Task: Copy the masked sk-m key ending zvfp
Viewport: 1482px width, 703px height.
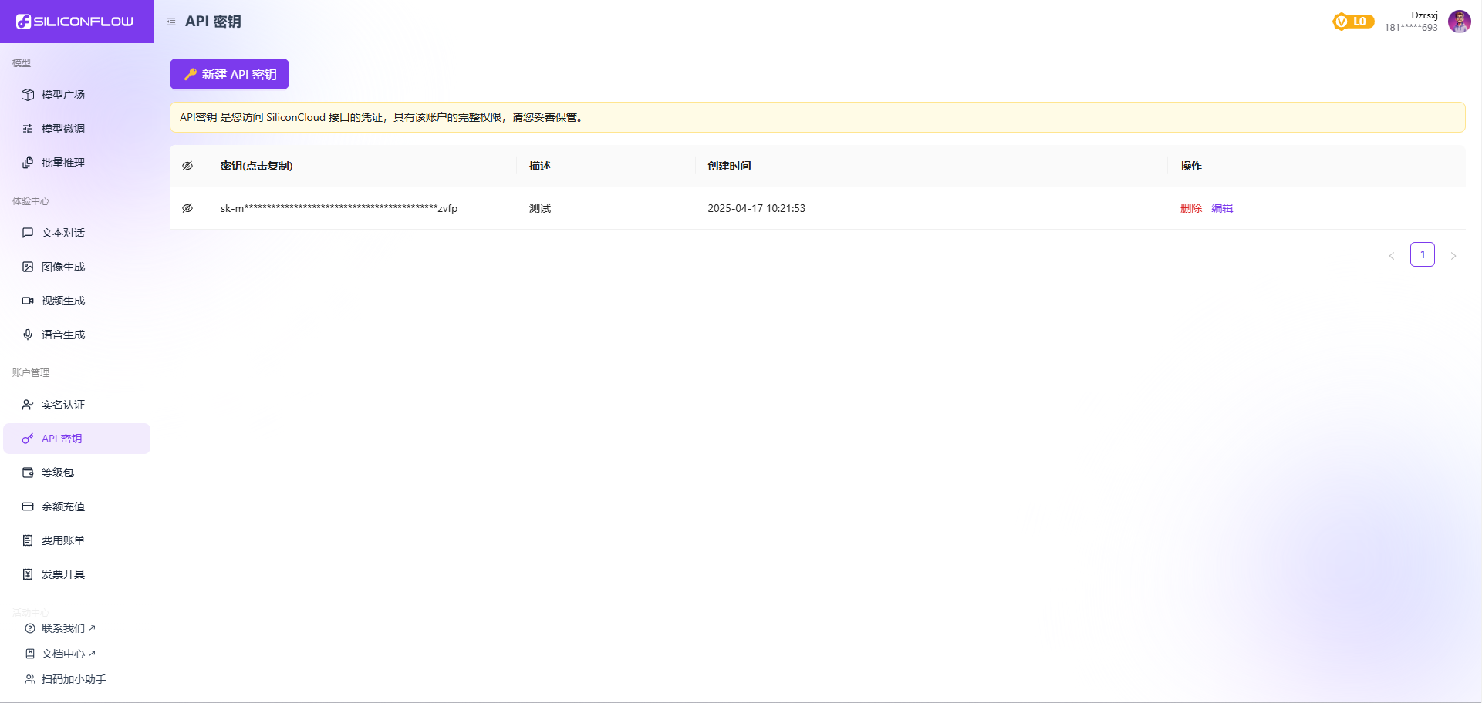Action: [339, 208]
